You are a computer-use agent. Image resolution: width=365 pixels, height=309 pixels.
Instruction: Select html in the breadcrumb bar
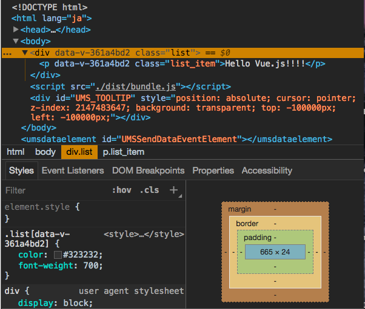pyautogui.click(x=15, y=152)
